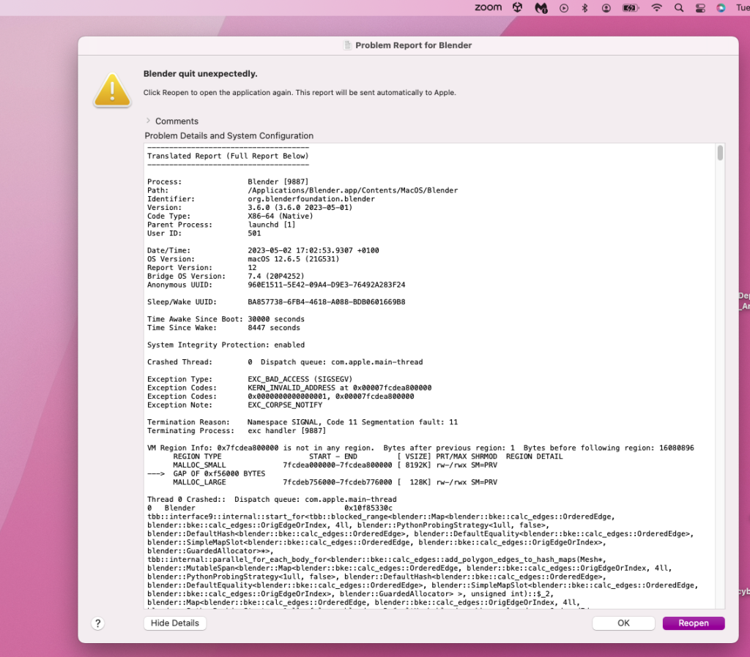Click the crash address '0x10f85330c'

[x=368, y=508]
